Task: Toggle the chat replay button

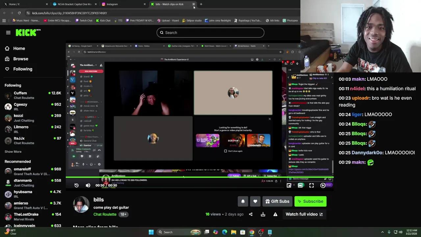Action: [323, 185]
